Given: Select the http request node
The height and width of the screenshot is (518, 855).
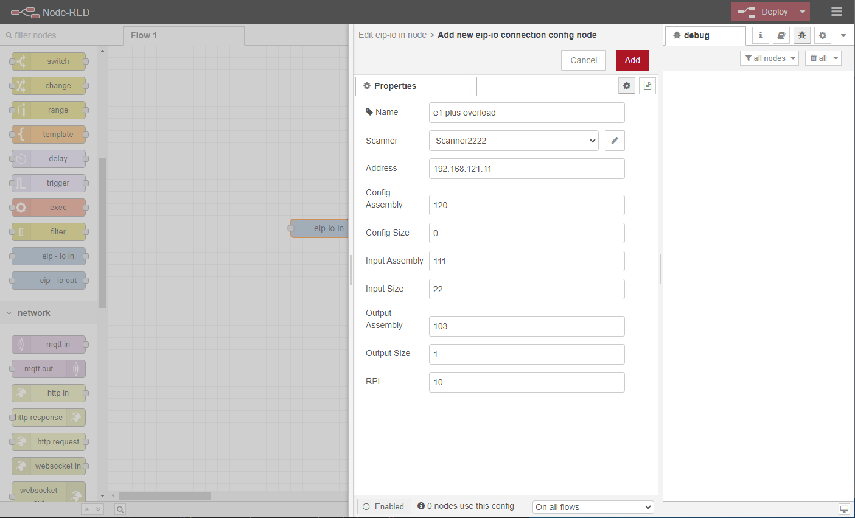Looking at the screenshot, I should (x=49, y=442).
